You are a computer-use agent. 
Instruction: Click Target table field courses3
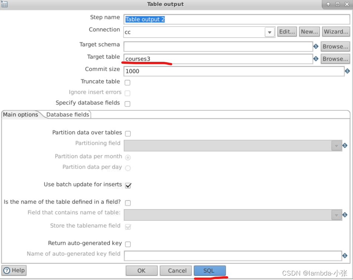tap(218, 59)
